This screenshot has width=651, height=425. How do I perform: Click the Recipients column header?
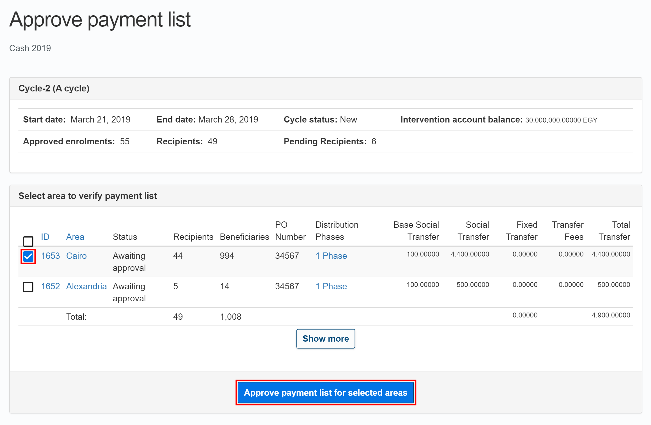tap(193, 237)
